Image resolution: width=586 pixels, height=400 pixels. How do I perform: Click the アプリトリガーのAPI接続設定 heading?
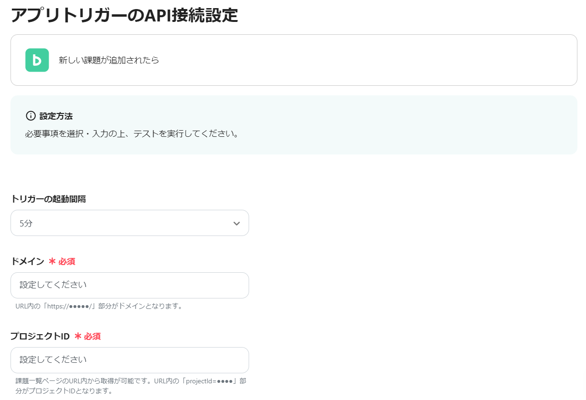coord(124,15)
